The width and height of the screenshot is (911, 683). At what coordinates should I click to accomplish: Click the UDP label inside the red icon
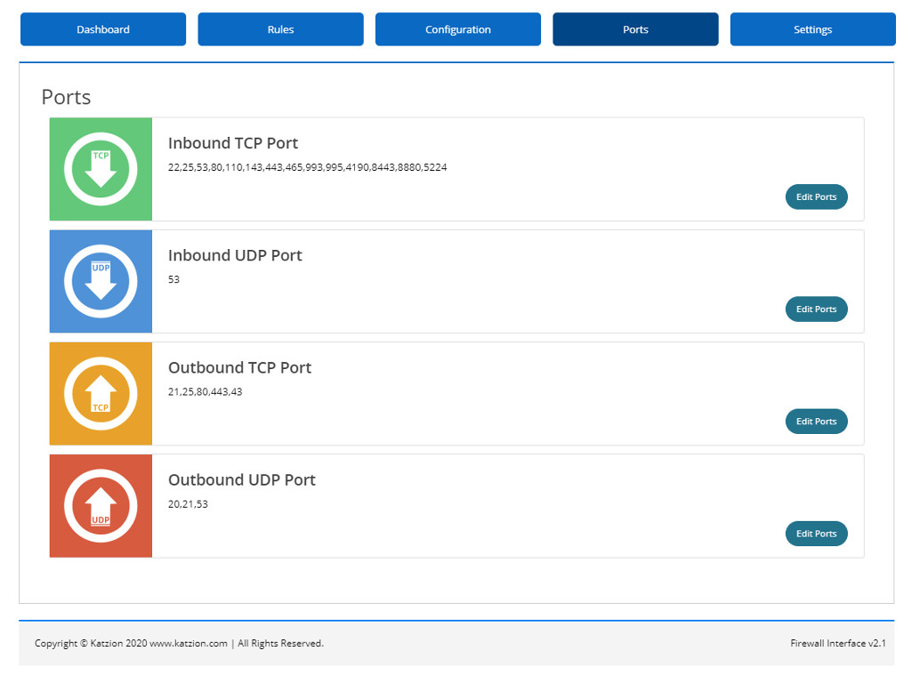[x=101, y=519]
